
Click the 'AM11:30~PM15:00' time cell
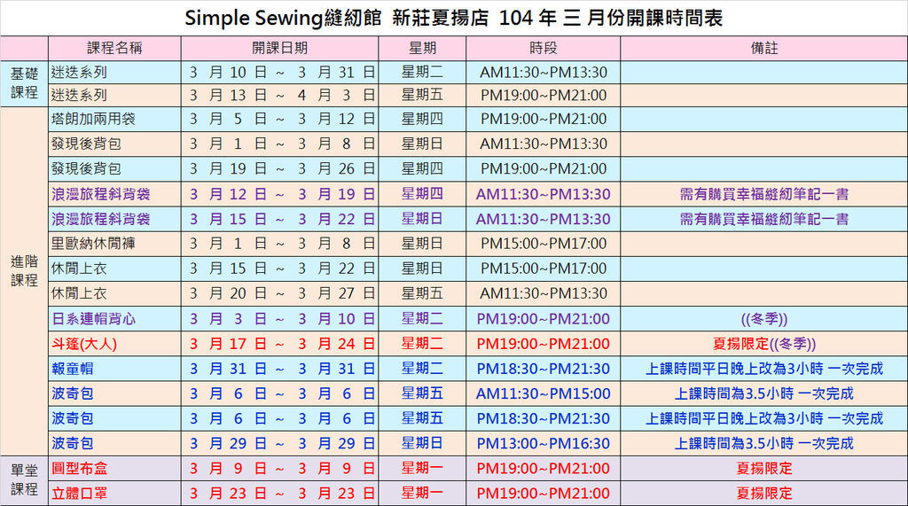pyautogui.click(x=544, y=393)
